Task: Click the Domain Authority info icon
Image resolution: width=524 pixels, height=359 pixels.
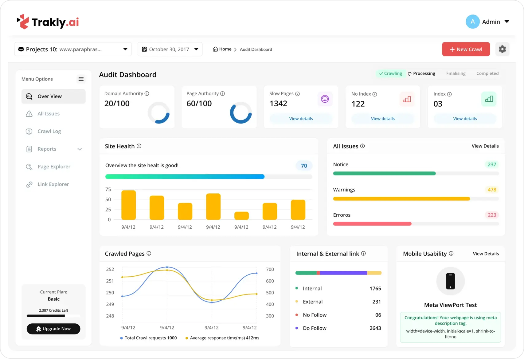Action: coord(147,93)
